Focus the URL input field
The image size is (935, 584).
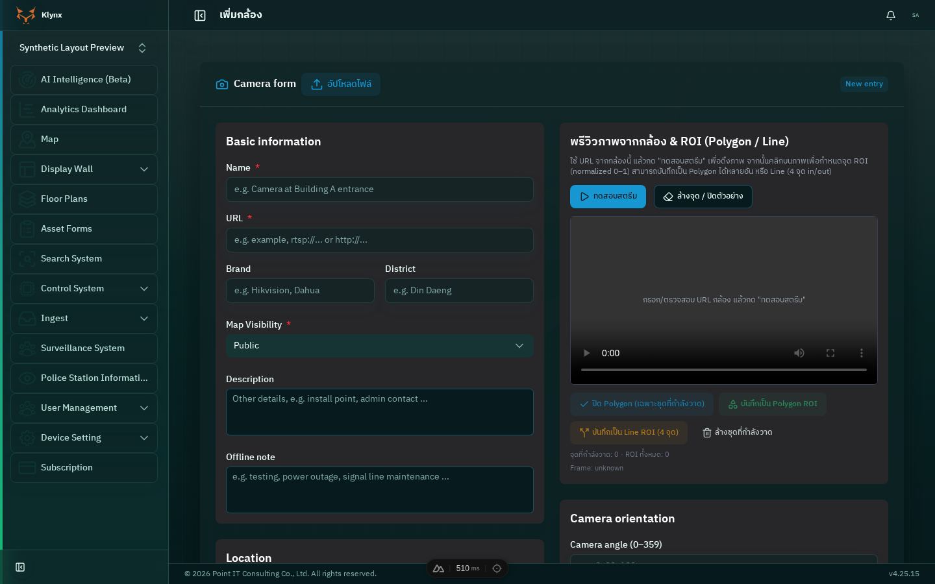point(380,240)
